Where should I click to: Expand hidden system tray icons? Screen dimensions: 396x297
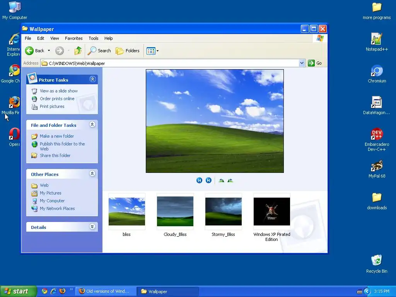367,292
